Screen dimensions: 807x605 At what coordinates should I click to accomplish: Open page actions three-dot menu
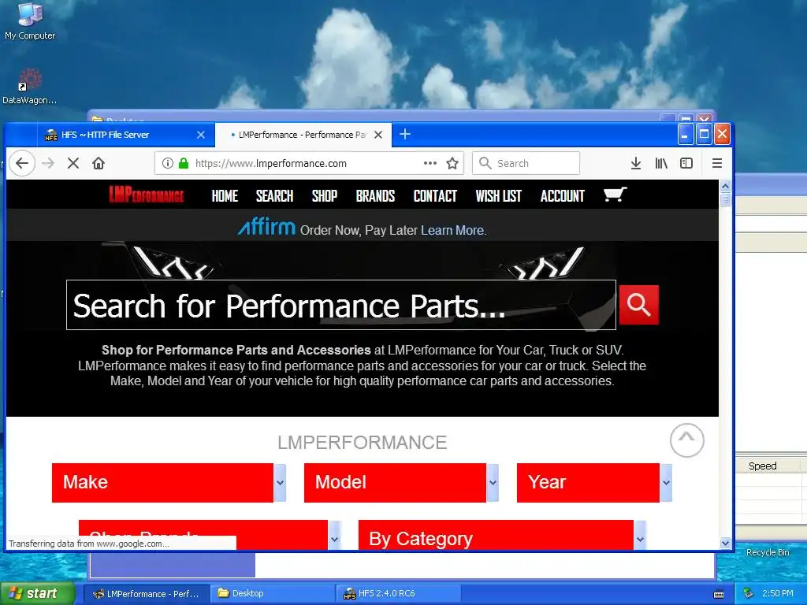[430, 163]
